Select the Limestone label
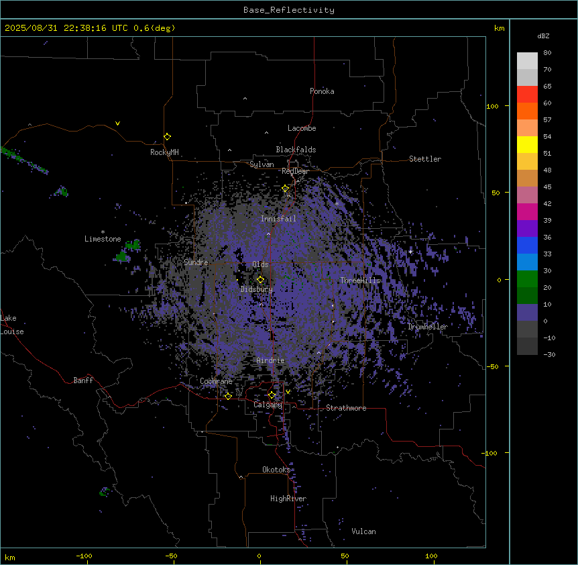This screenshot has width=578, height=565. [103, 239]
